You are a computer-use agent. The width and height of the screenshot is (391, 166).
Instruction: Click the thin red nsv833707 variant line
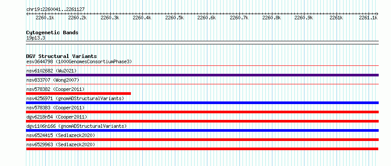click(202, 84)
